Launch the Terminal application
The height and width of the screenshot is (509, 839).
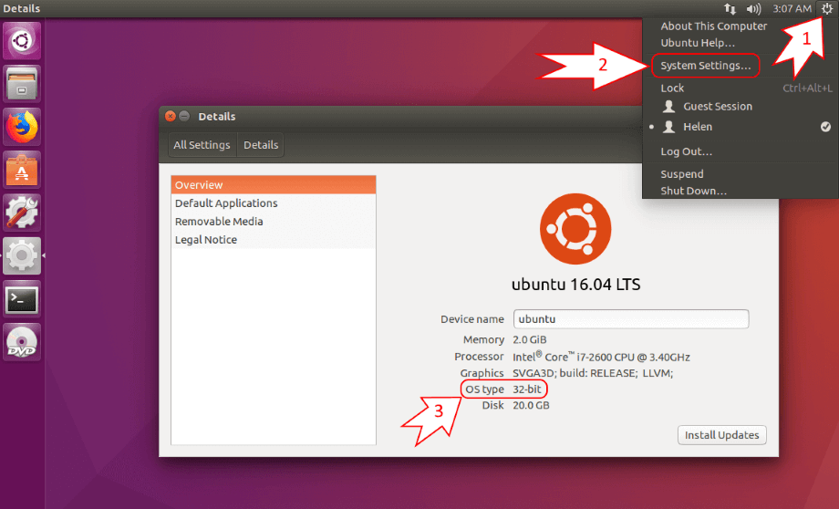(21, 298)
